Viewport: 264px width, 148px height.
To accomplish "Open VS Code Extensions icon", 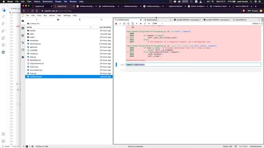I will click(x=3, y=38).
